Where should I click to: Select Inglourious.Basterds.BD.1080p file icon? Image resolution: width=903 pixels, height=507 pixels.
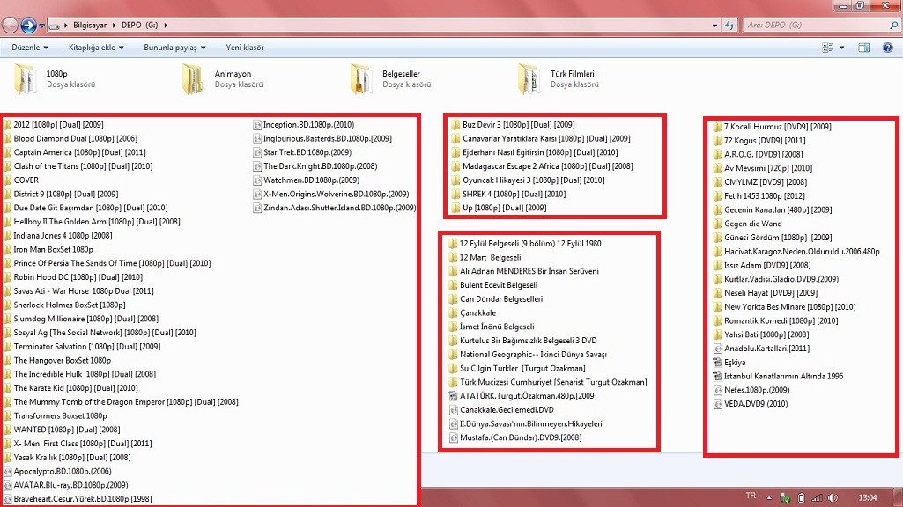pos(257,139)
